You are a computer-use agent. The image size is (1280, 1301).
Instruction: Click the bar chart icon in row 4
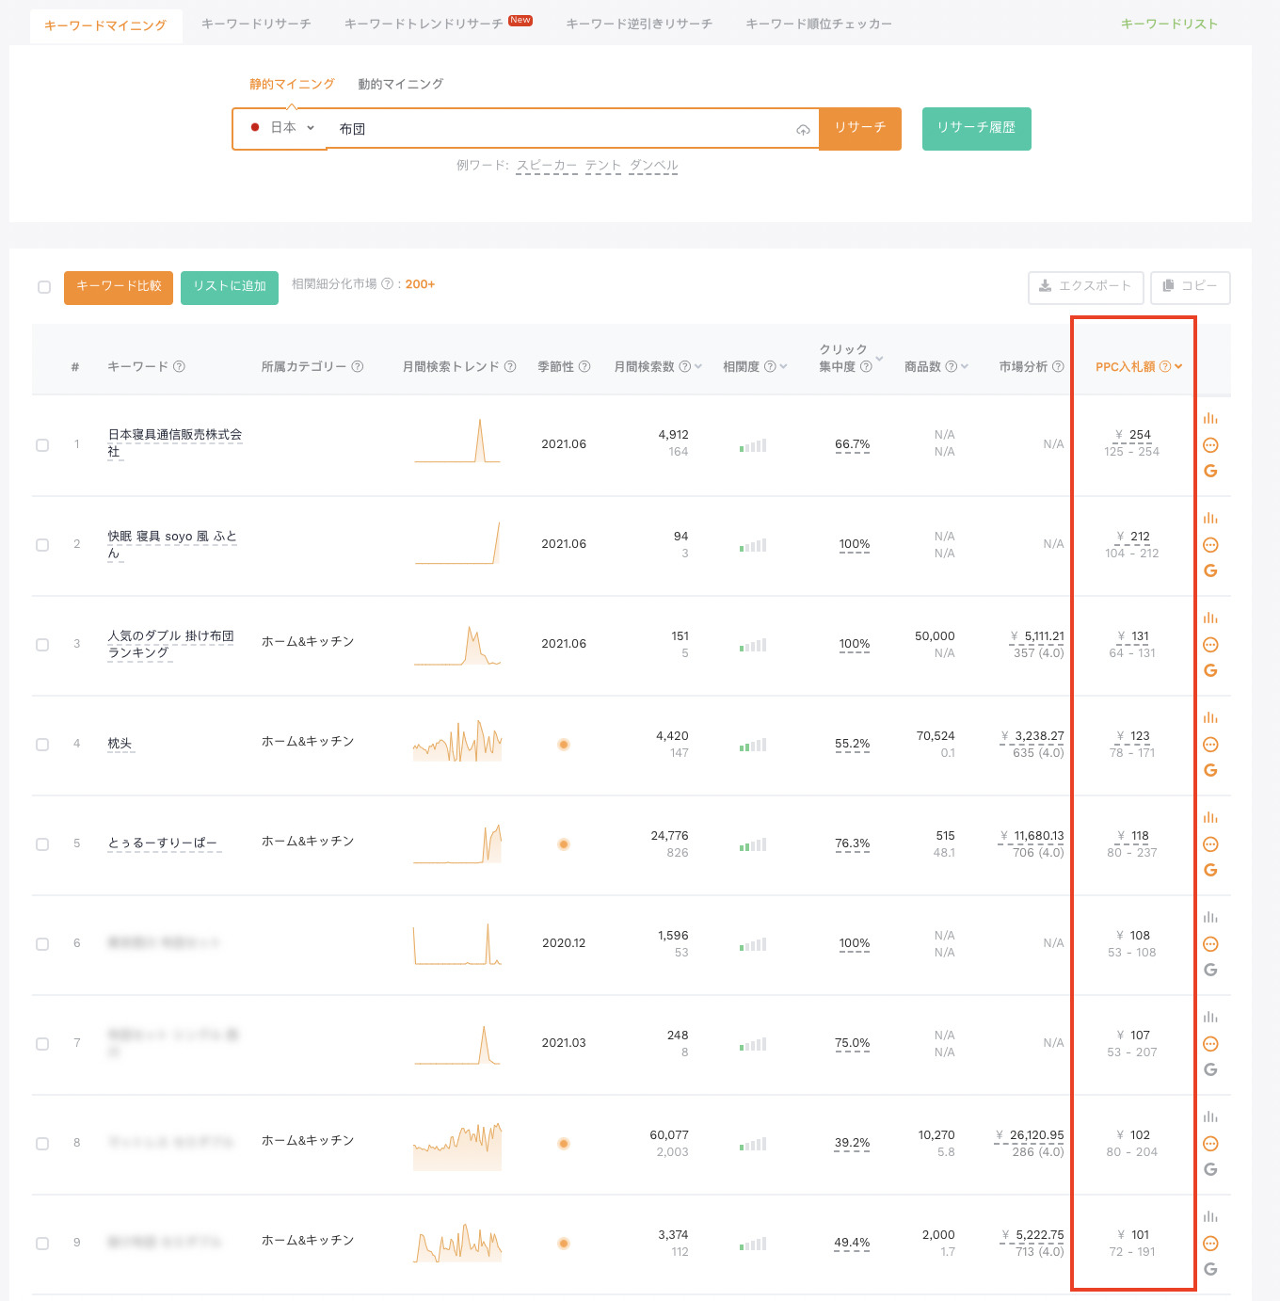1210,717
